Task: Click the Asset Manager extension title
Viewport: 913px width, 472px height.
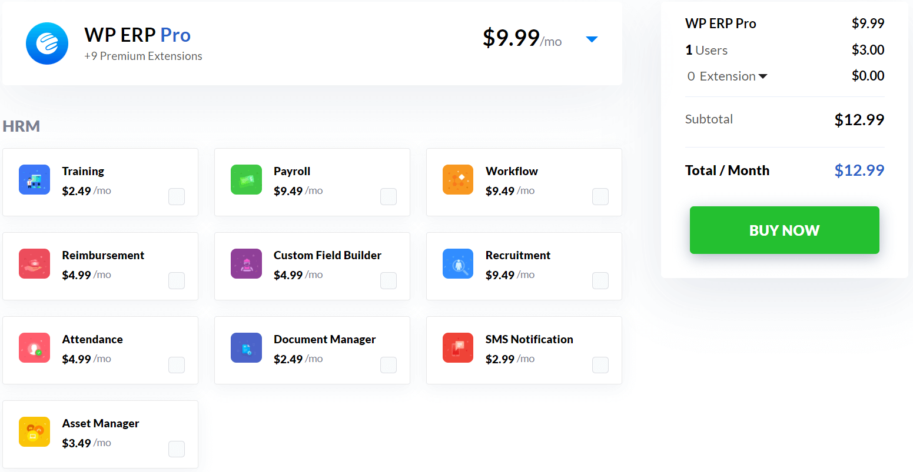Action: [101, 423]
